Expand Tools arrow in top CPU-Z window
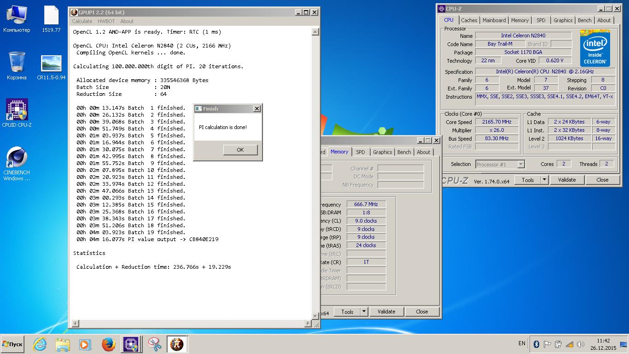Screen dimensions: 629x354 coord(545,180)
